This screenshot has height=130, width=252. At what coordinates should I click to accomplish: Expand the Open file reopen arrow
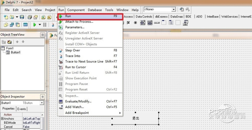[x=17, y=17]
